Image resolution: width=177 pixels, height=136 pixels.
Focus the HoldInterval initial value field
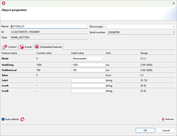point(88,70)
